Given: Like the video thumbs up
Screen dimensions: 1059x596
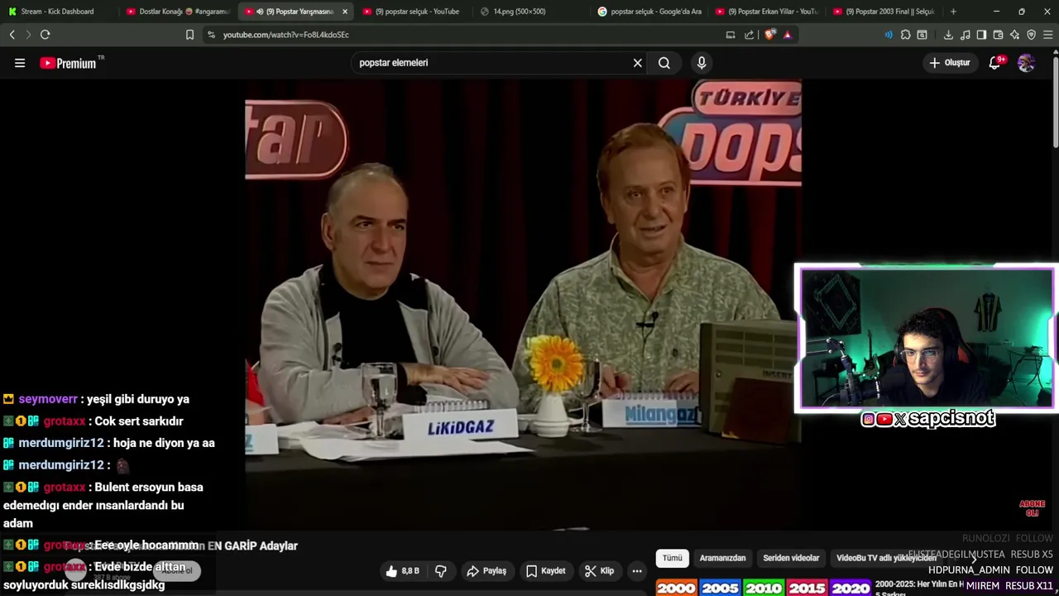Looking at the screenshot, I should (402, 571).
